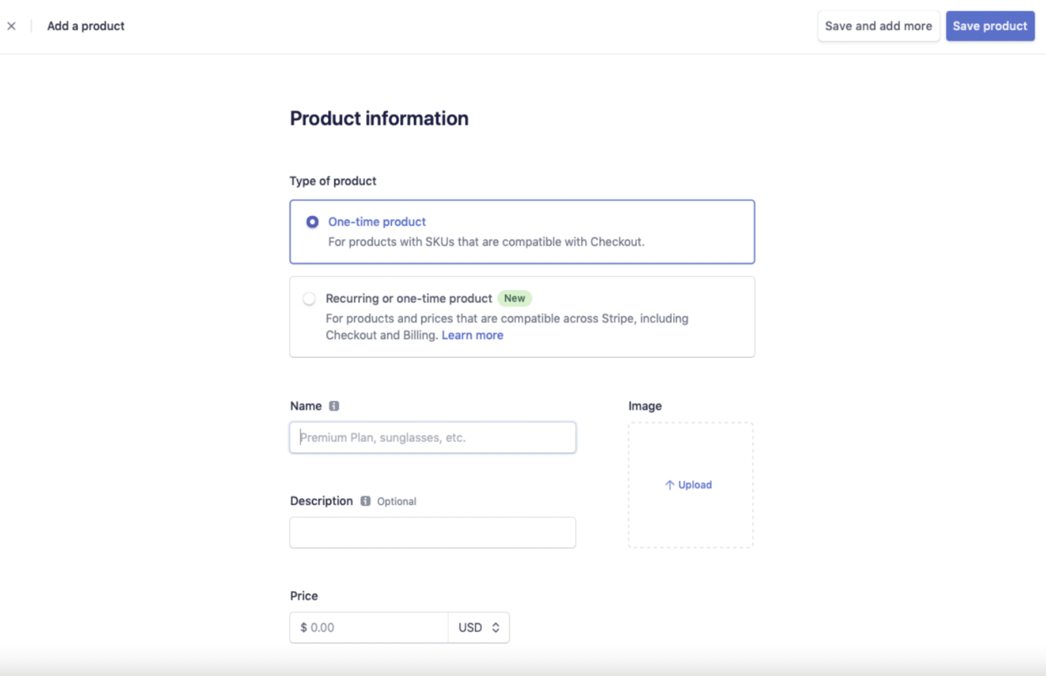
Task: Click the Save and add more button
Action: click(878, 26)
